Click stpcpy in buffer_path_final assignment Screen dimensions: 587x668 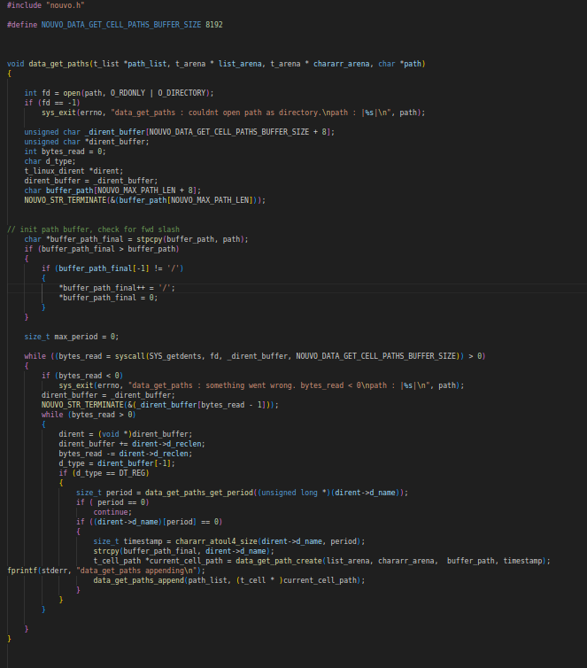150,239
